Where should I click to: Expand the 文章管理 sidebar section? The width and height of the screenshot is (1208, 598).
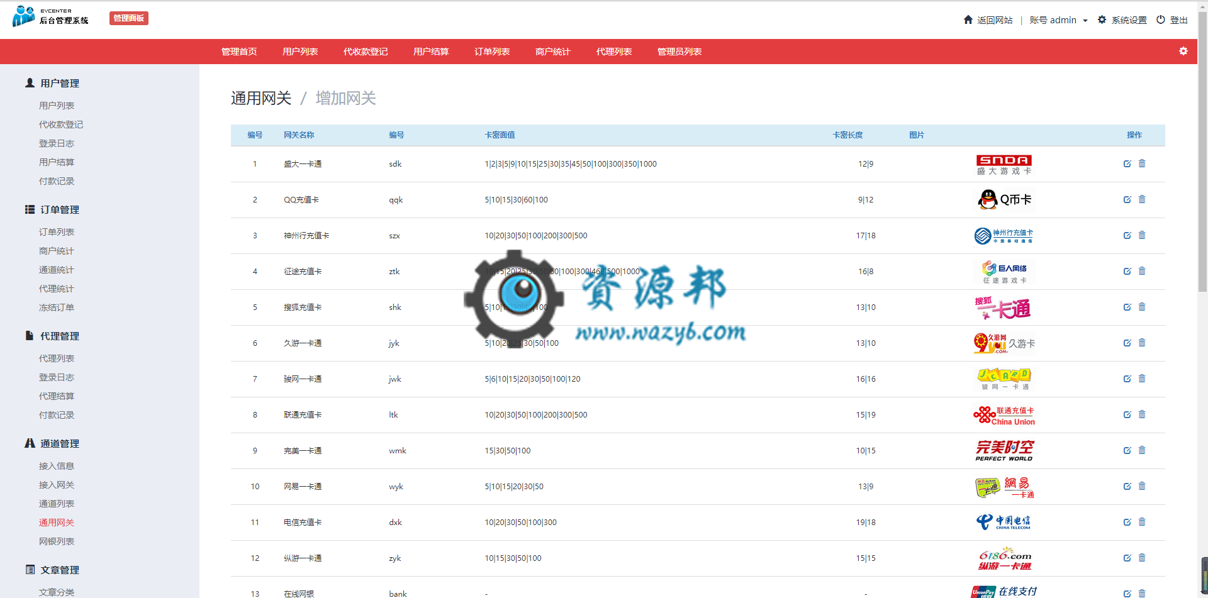[x=52, y=570]
